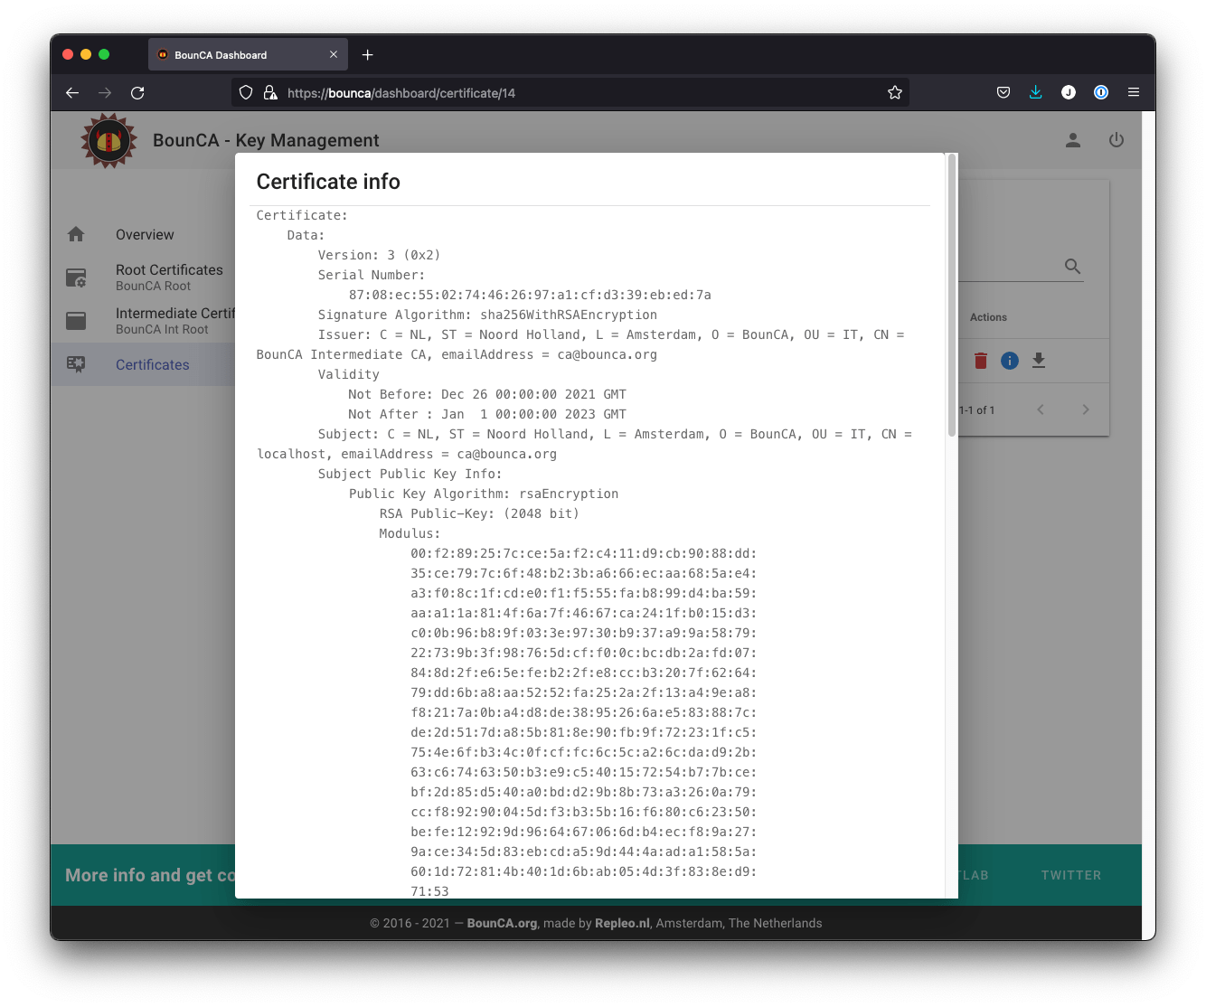The height and width of the screenshot is (1007, 1206).
Task: Go to the next table page
Action: coord(1086,409)
